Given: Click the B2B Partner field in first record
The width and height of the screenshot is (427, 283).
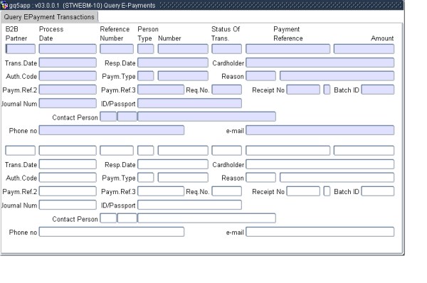Looking at the screenshot, I should [x=20, y=49].
